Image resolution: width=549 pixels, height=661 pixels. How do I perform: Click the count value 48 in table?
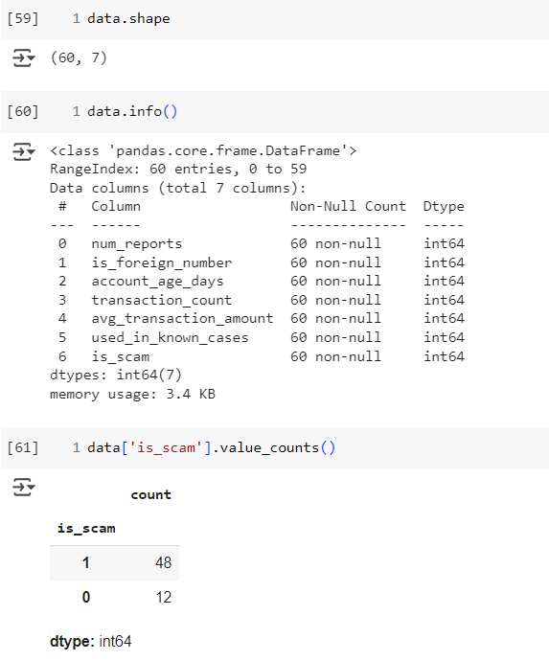[163, 562]
